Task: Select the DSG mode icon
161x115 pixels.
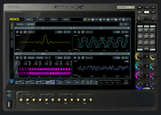Action: 100,19
